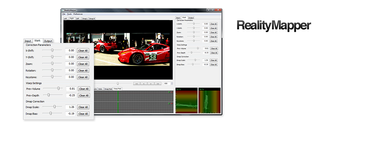Click frame position slider handle below video
The image size is (376, 144).
pyautogui.click(x=117, y=83)
